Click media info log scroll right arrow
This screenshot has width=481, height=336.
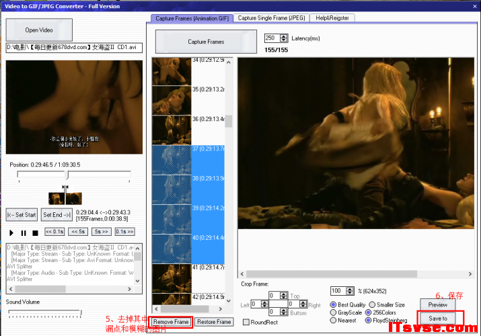[x=129, y=289]
